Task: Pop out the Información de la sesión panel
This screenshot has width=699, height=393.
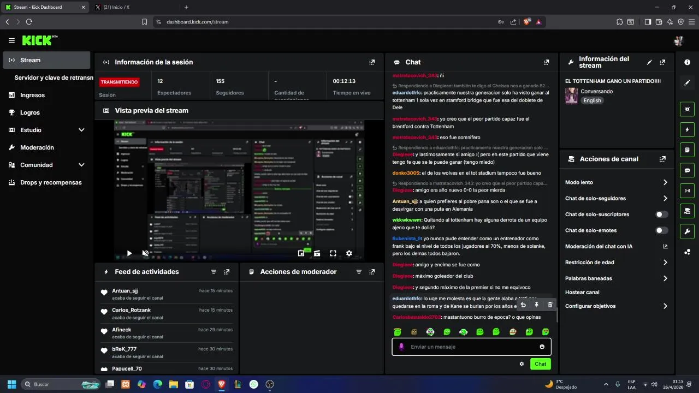Action: [x=372, y=62]
